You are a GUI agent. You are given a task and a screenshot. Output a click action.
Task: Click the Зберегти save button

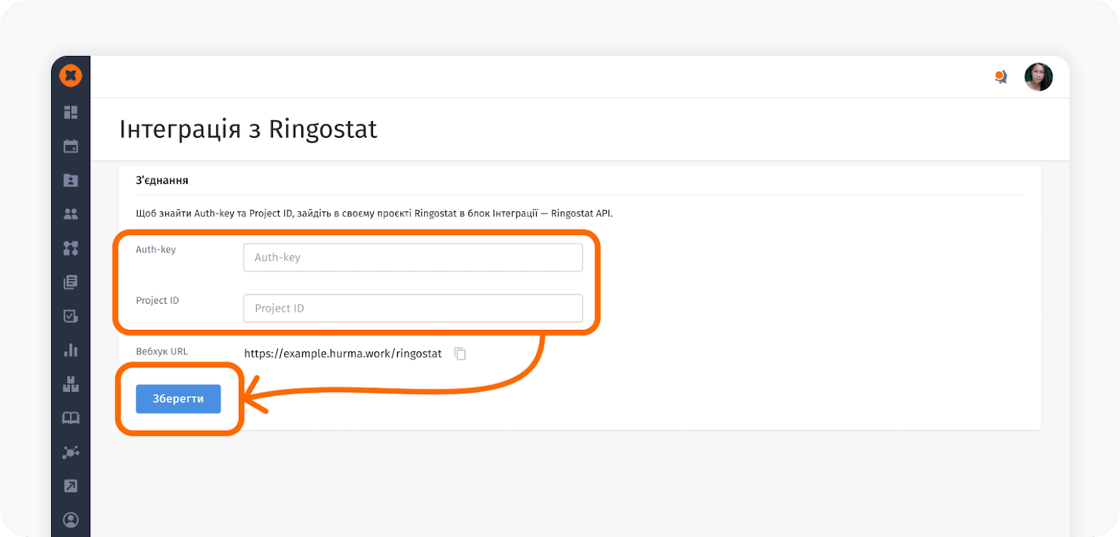click(178, 399)
